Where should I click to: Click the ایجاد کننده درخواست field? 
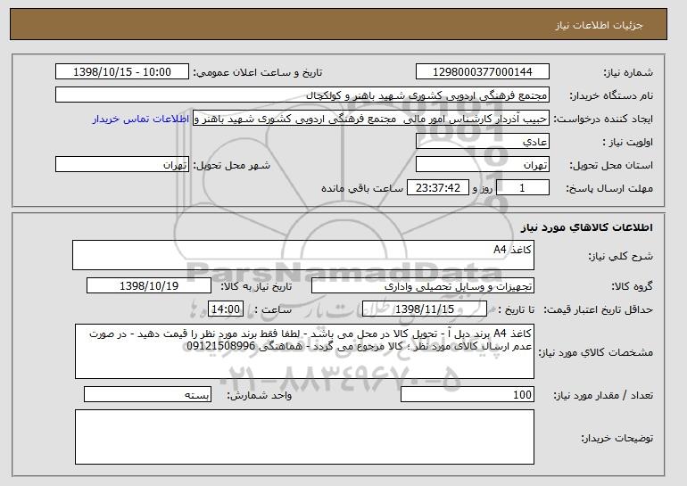coord(371,119)
